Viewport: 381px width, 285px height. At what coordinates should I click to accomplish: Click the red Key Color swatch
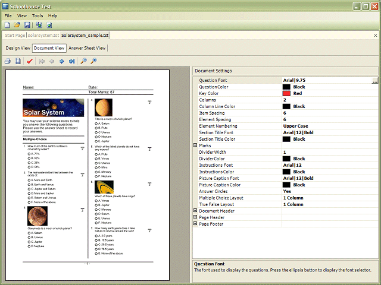[286, 93]
